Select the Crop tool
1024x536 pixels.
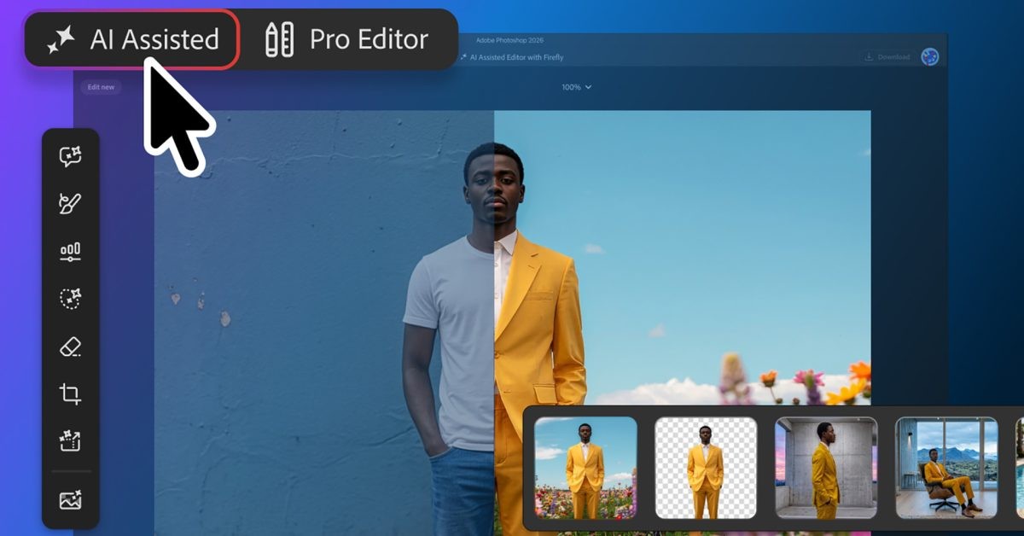click(70, 393)
